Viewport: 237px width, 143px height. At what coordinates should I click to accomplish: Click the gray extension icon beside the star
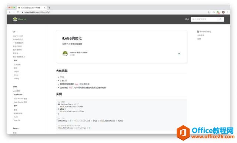(x=214, y=12)
